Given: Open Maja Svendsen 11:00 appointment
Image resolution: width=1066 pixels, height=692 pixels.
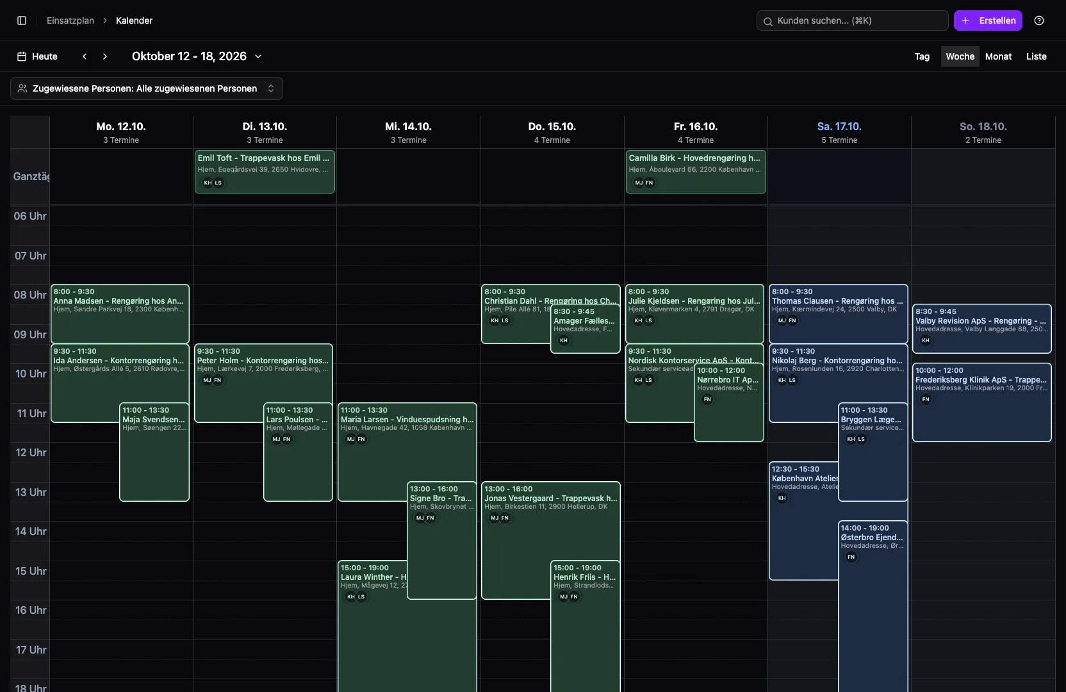Looking at the screenshot, I should coord(154,452).
